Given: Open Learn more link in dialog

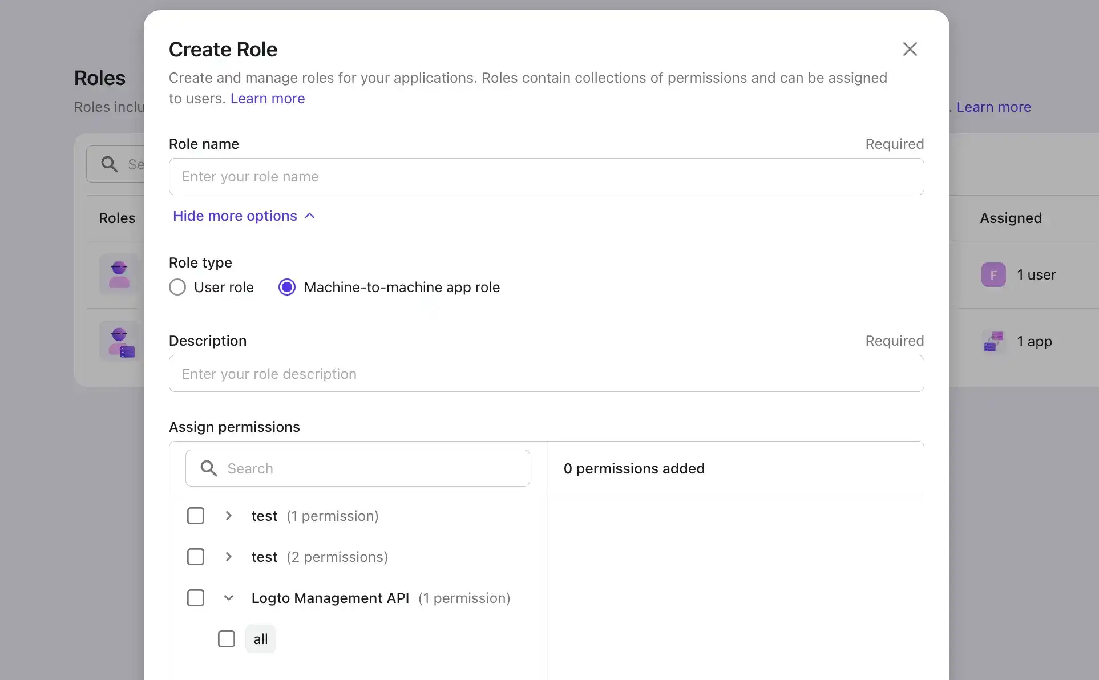Looking at the screenshot, I should pos(268,98).
